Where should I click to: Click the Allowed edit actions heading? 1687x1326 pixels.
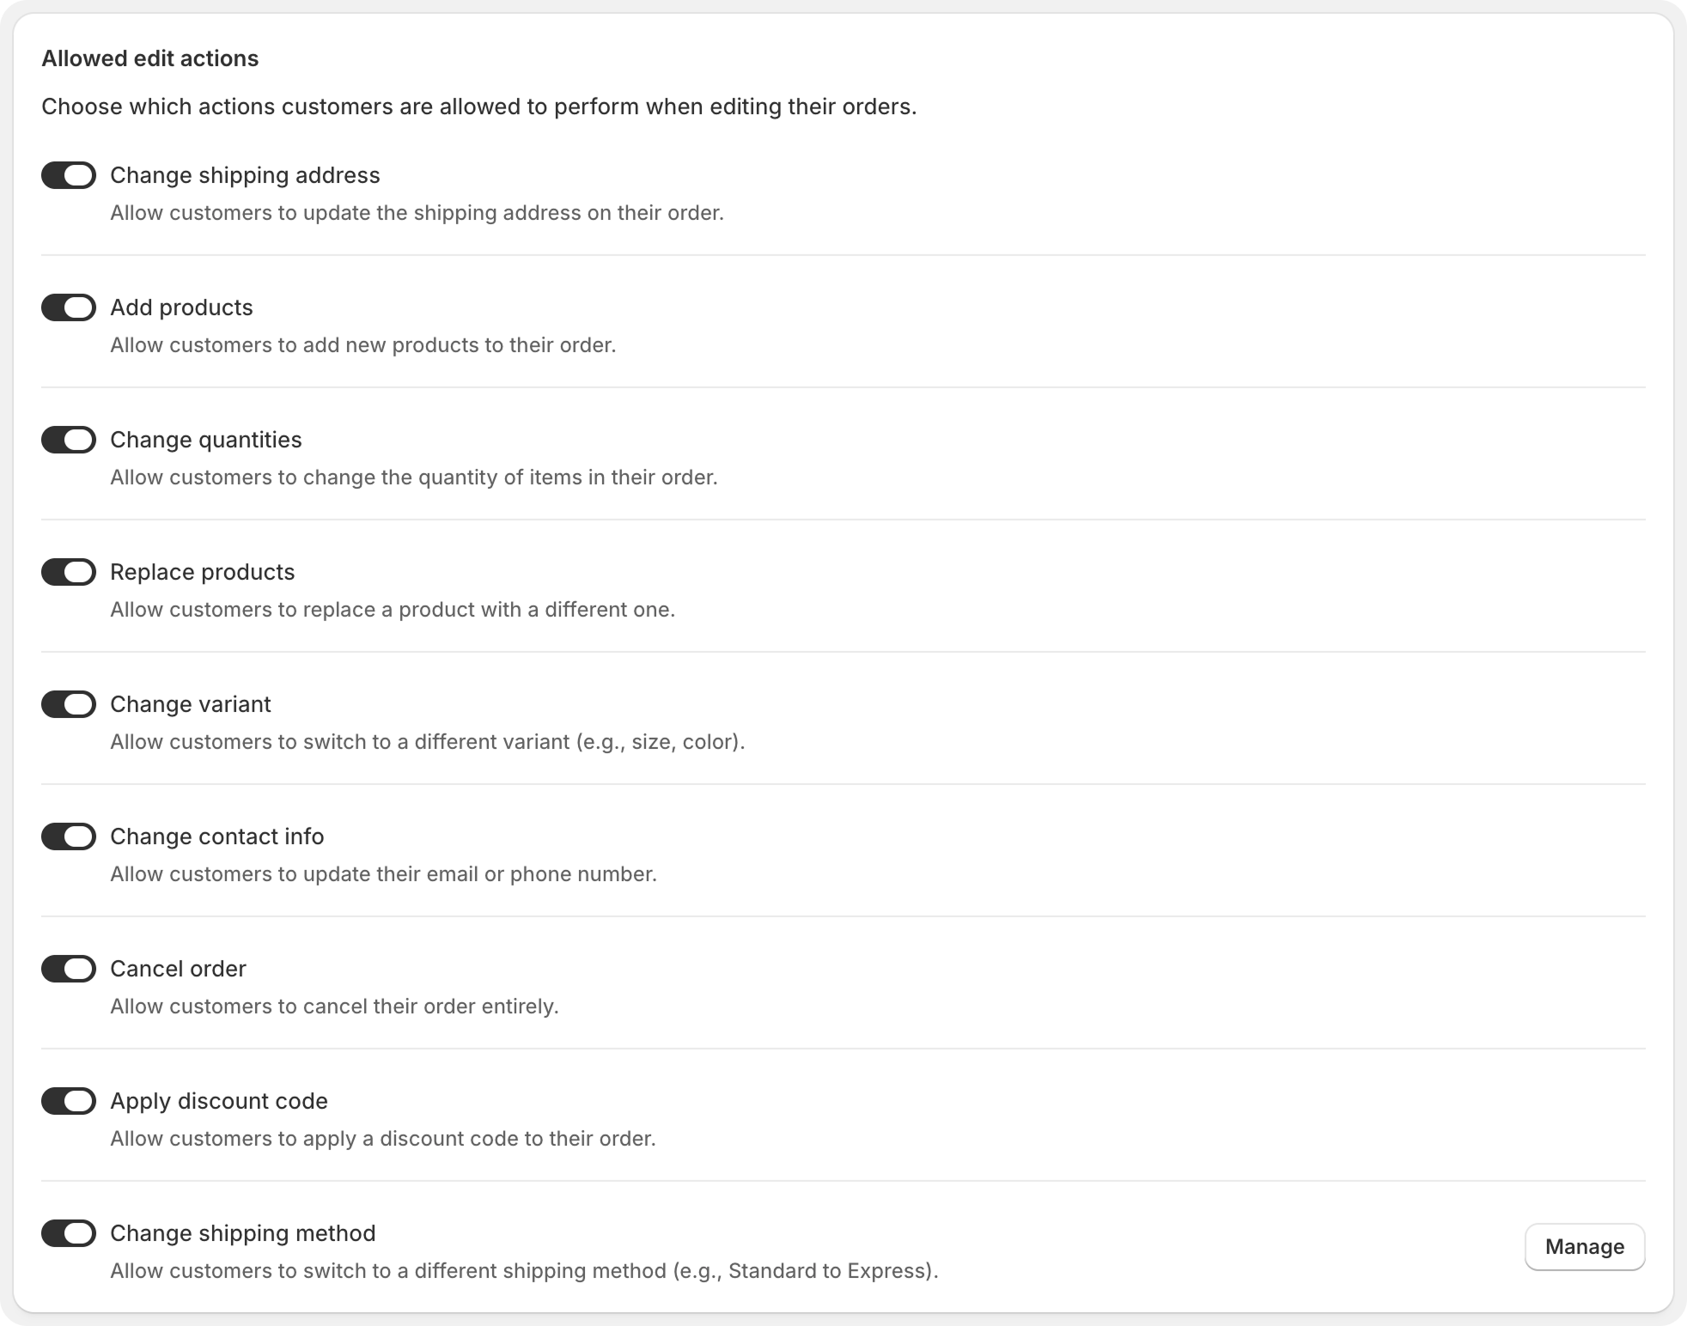150,58
